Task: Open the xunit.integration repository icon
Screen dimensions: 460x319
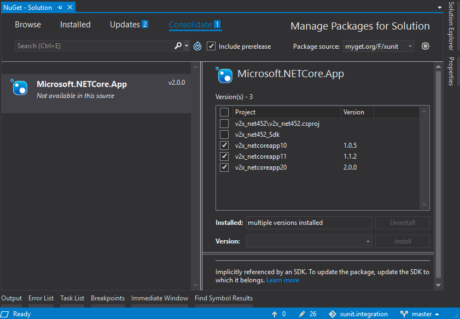Action: tap(333, 314)
